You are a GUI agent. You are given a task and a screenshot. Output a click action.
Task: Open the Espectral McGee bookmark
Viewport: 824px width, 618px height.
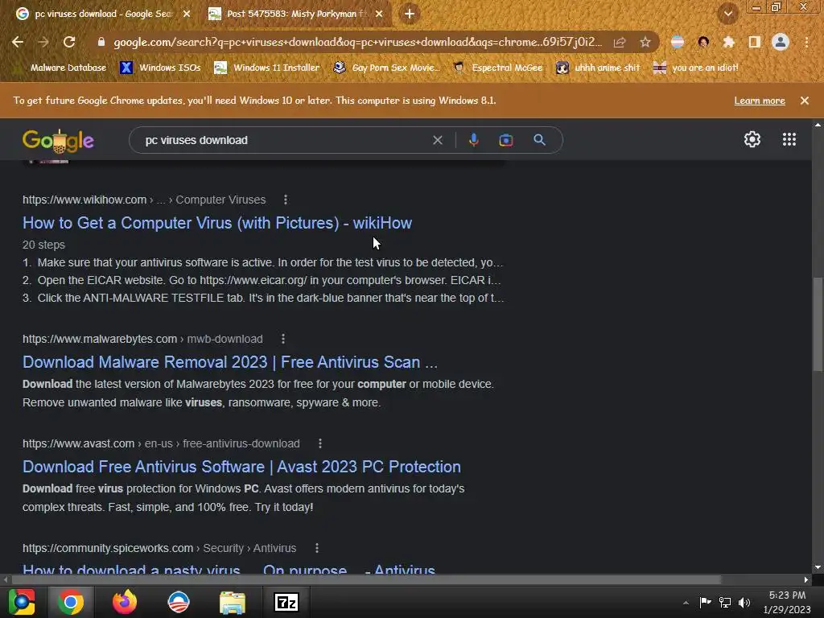click(497, 68)
